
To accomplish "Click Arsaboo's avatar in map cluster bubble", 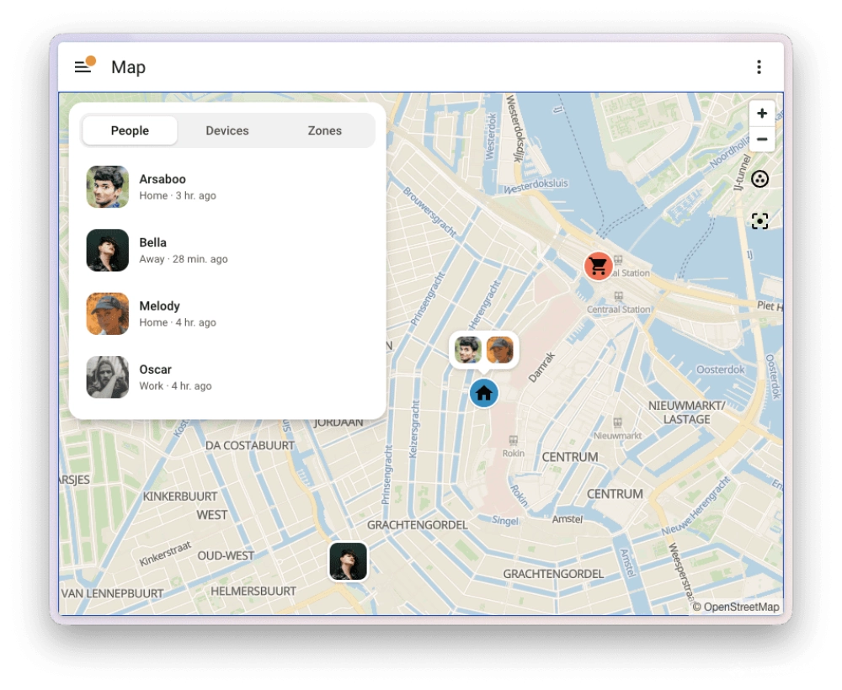I will coord(467,350).
